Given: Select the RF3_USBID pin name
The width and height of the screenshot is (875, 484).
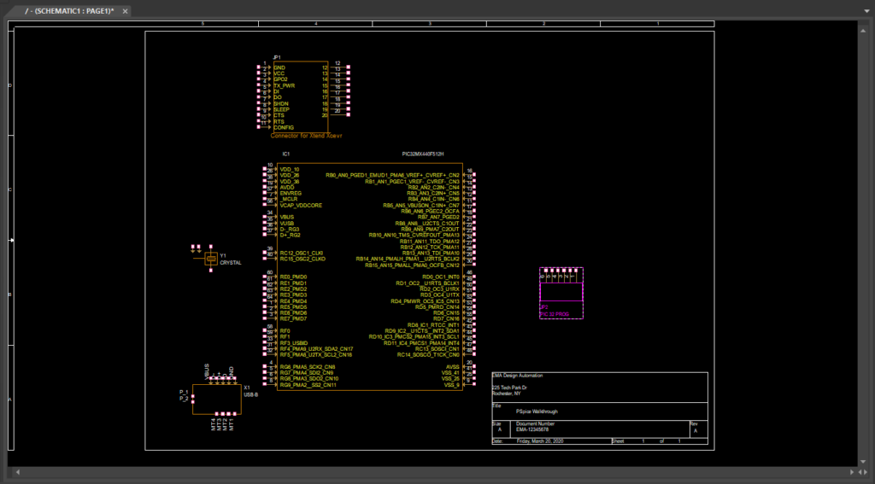Looking at the screenshot, I should [294, 343].
